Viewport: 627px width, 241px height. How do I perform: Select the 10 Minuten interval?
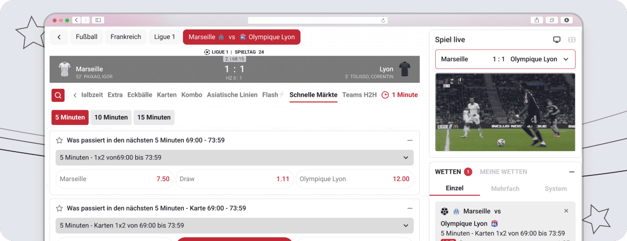click(111, 118)
